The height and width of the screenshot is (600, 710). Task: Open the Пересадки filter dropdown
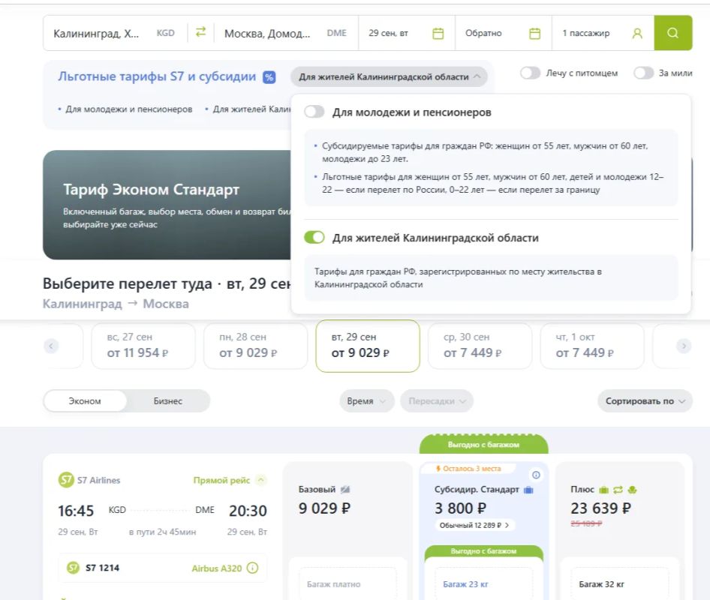437,401
